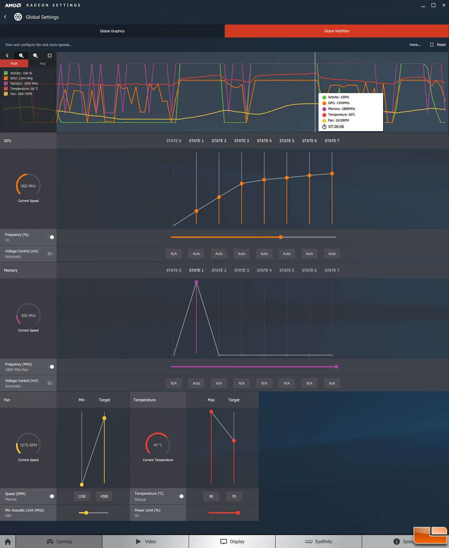Select the Global WattMan tab
Viewport: 449px width, 548px height.
(337, 31)
